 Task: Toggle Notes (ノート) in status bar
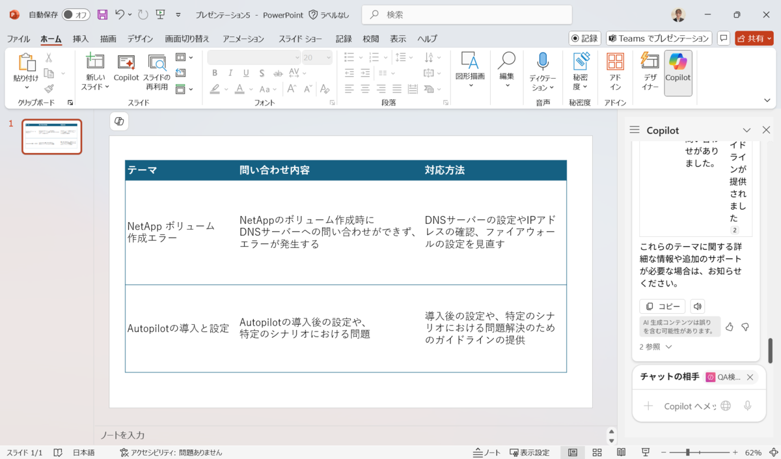[x=487, y=452]
